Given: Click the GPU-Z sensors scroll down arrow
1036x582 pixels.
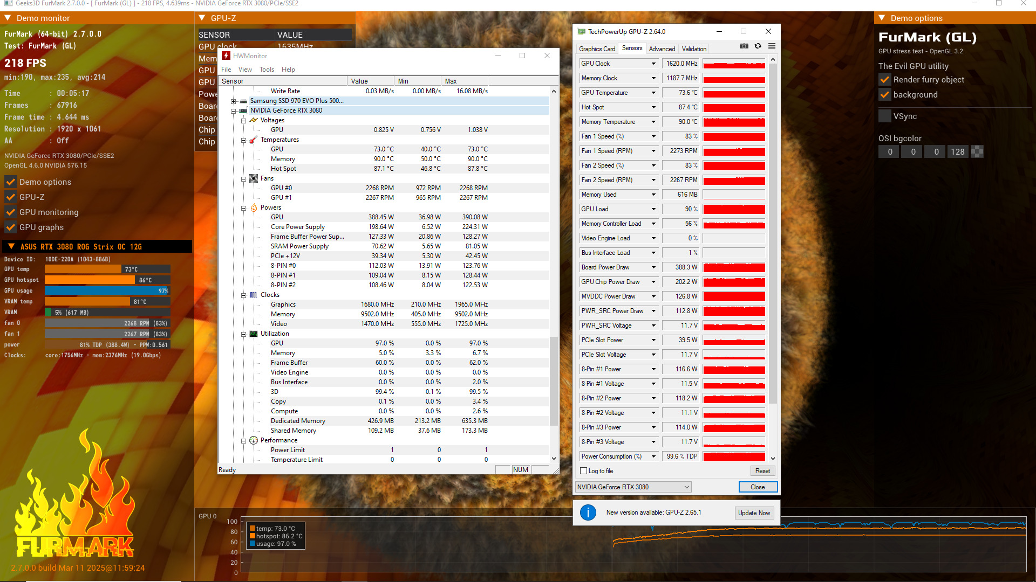Looking at the screenshot, I should (x=773, y=459).
